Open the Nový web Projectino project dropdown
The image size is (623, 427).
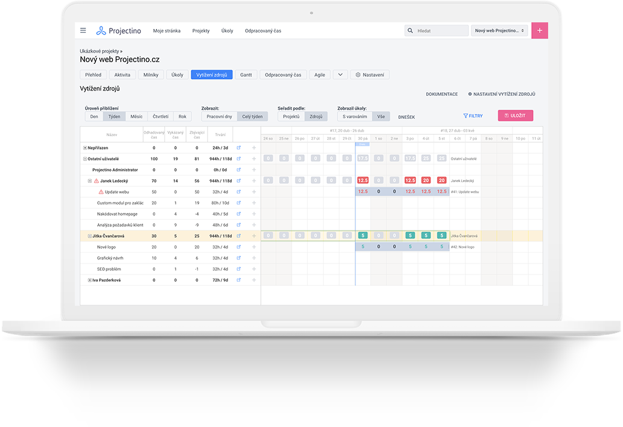point(499,31)
